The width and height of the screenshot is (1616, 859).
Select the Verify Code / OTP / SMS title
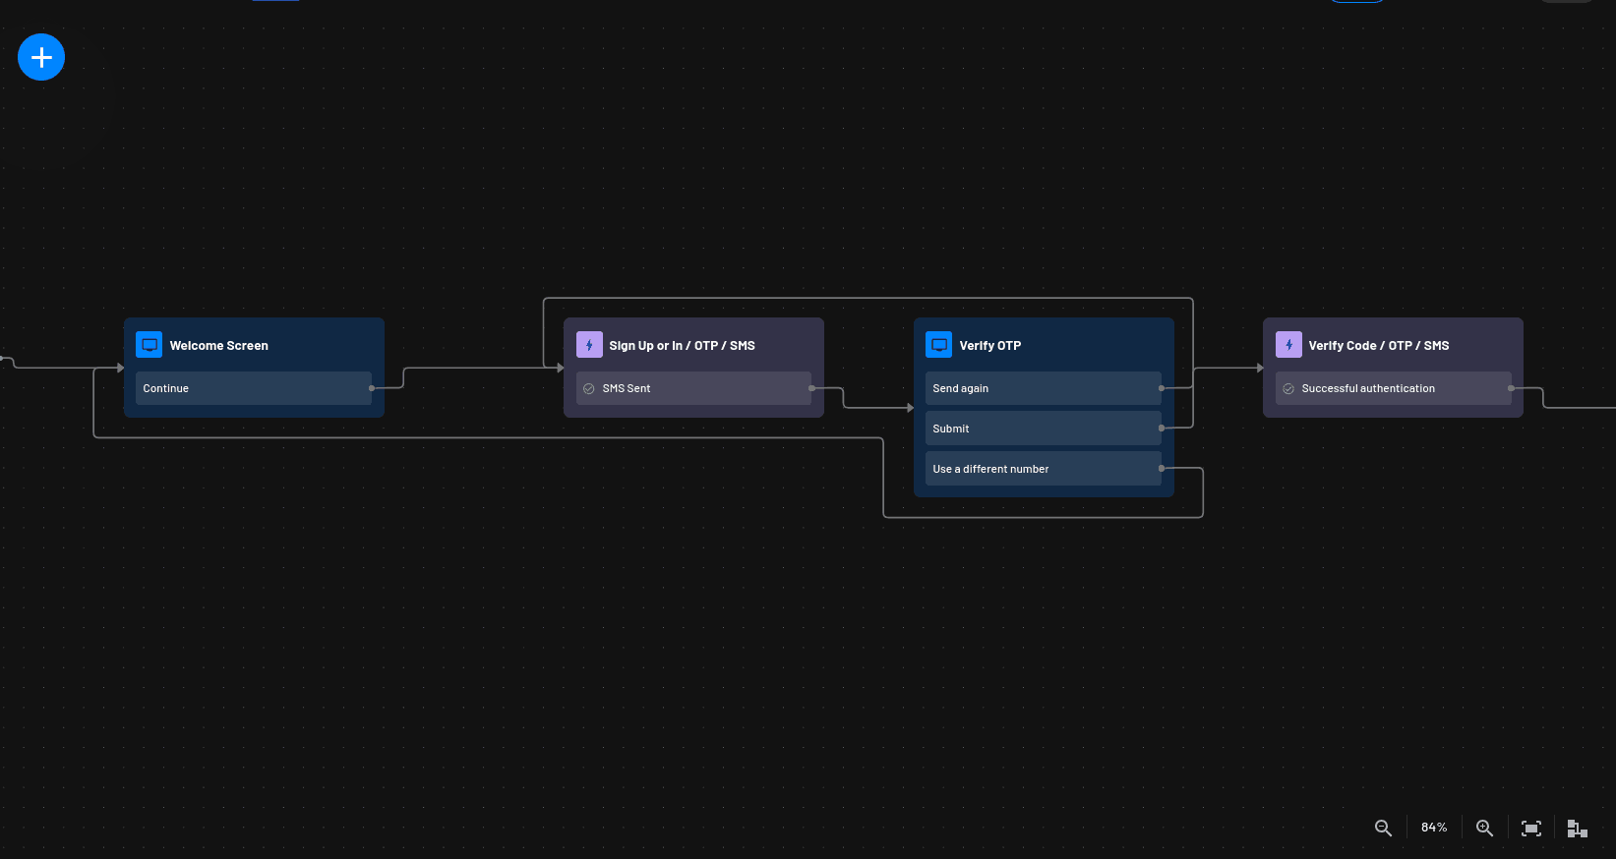(x=1378, y=346)
